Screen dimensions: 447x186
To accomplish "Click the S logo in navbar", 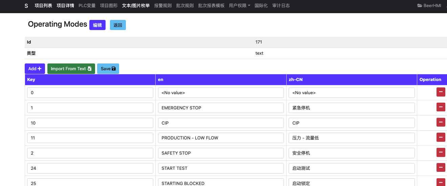I will (26, 6).
